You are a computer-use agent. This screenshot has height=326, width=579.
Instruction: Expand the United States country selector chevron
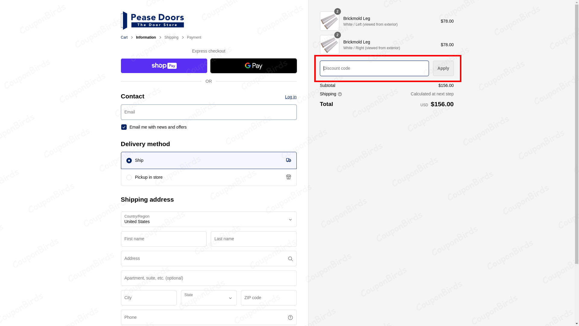pyautogui.click(x=290, y=219)
